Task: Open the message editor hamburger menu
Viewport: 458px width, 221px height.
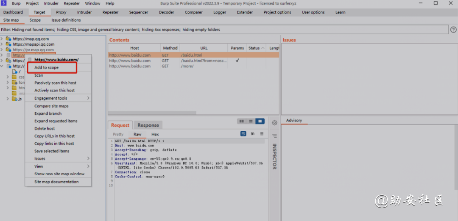Action: click(262, 134)
